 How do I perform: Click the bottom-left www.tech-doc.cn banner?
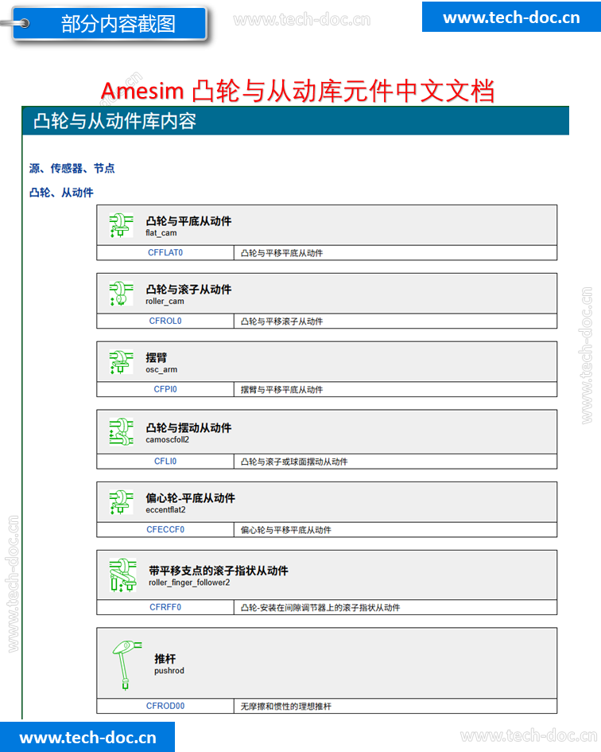pyautogui.click(x=87, y=737)
